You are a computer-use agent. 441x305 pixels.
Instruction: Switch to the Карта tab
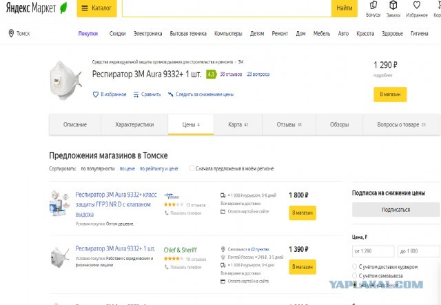(238, 124)
